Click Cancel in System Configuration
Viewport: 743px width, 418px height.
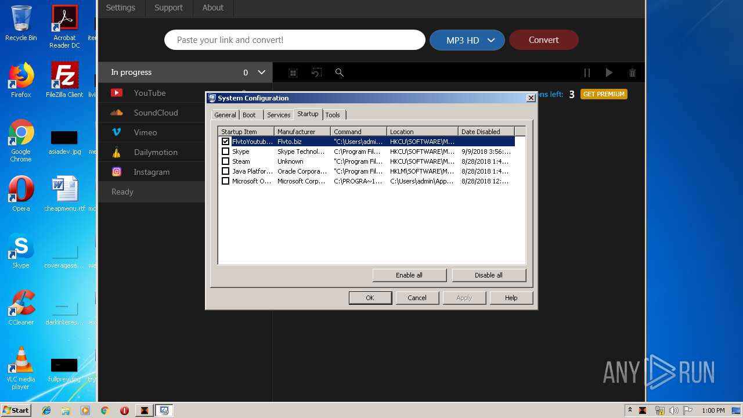pyautogui.click(x=417, y=298)
